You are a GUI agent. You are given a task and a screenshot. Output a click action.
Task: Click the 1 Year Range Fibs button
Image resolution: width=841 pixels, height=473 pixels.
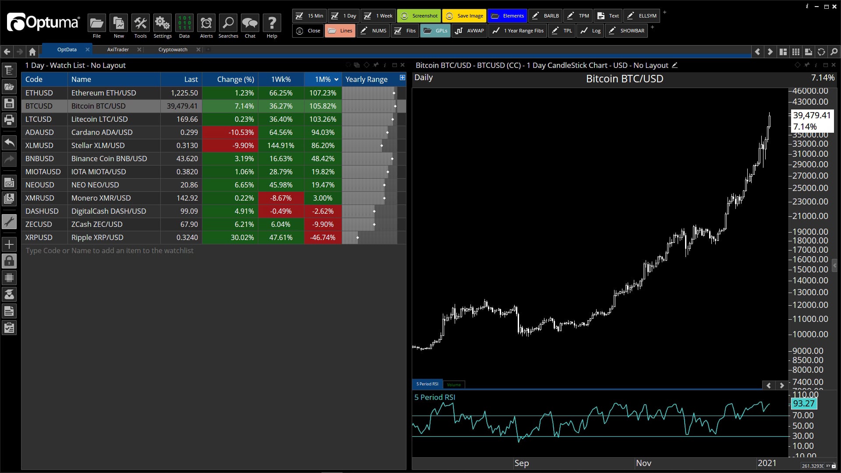(x=518, y=31)
